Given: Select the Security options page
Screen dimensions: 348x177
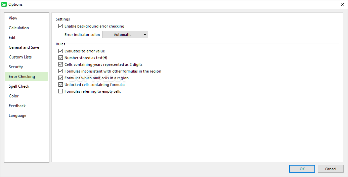Looking at the screenshot, I should click(x=27, y=67).
